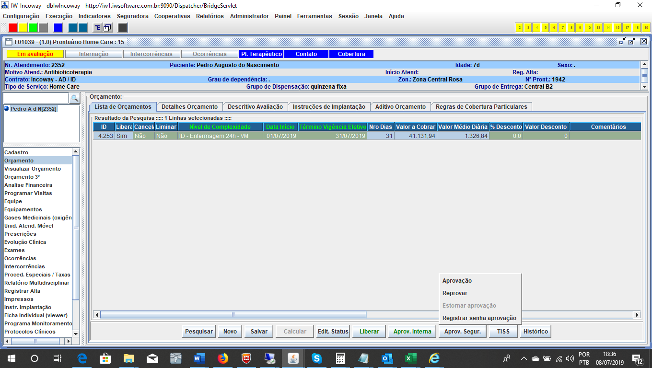Open the Relatórios menu
Screen dimensions: 652x368
[210, 16]
